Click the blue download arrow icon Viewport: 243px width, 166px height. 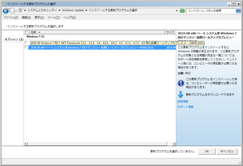181,95
